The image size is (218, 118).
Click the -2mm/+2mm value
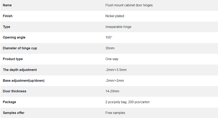[115, 80]
